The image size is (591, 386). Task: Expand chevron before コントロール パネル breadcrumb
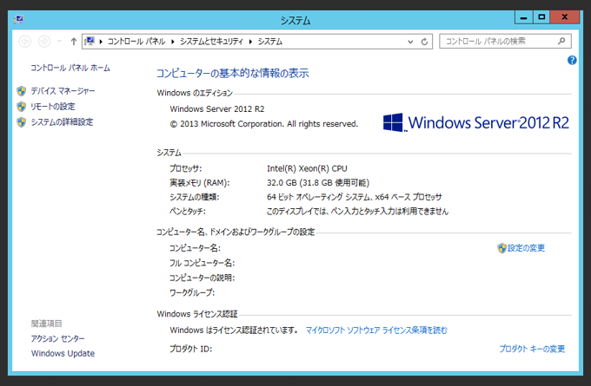[101, 42]
